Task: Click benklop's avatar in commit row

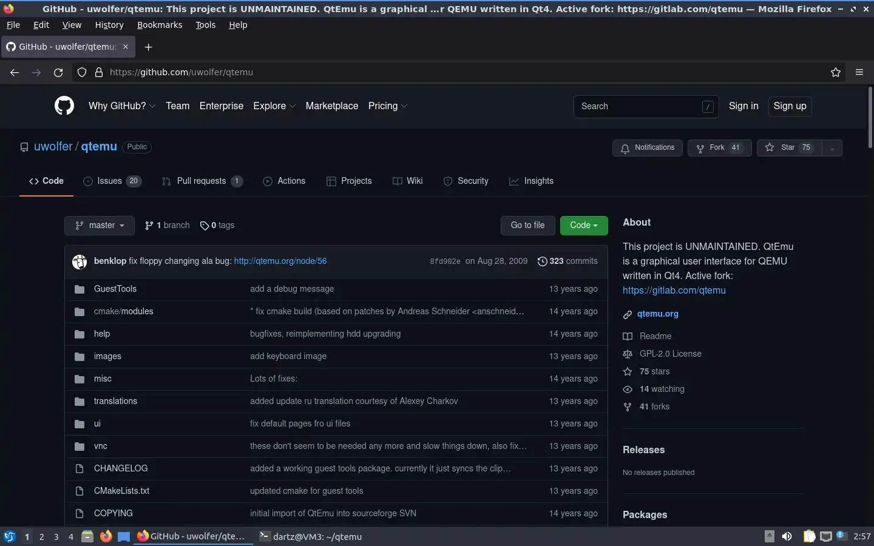Action: coord(80,261)
